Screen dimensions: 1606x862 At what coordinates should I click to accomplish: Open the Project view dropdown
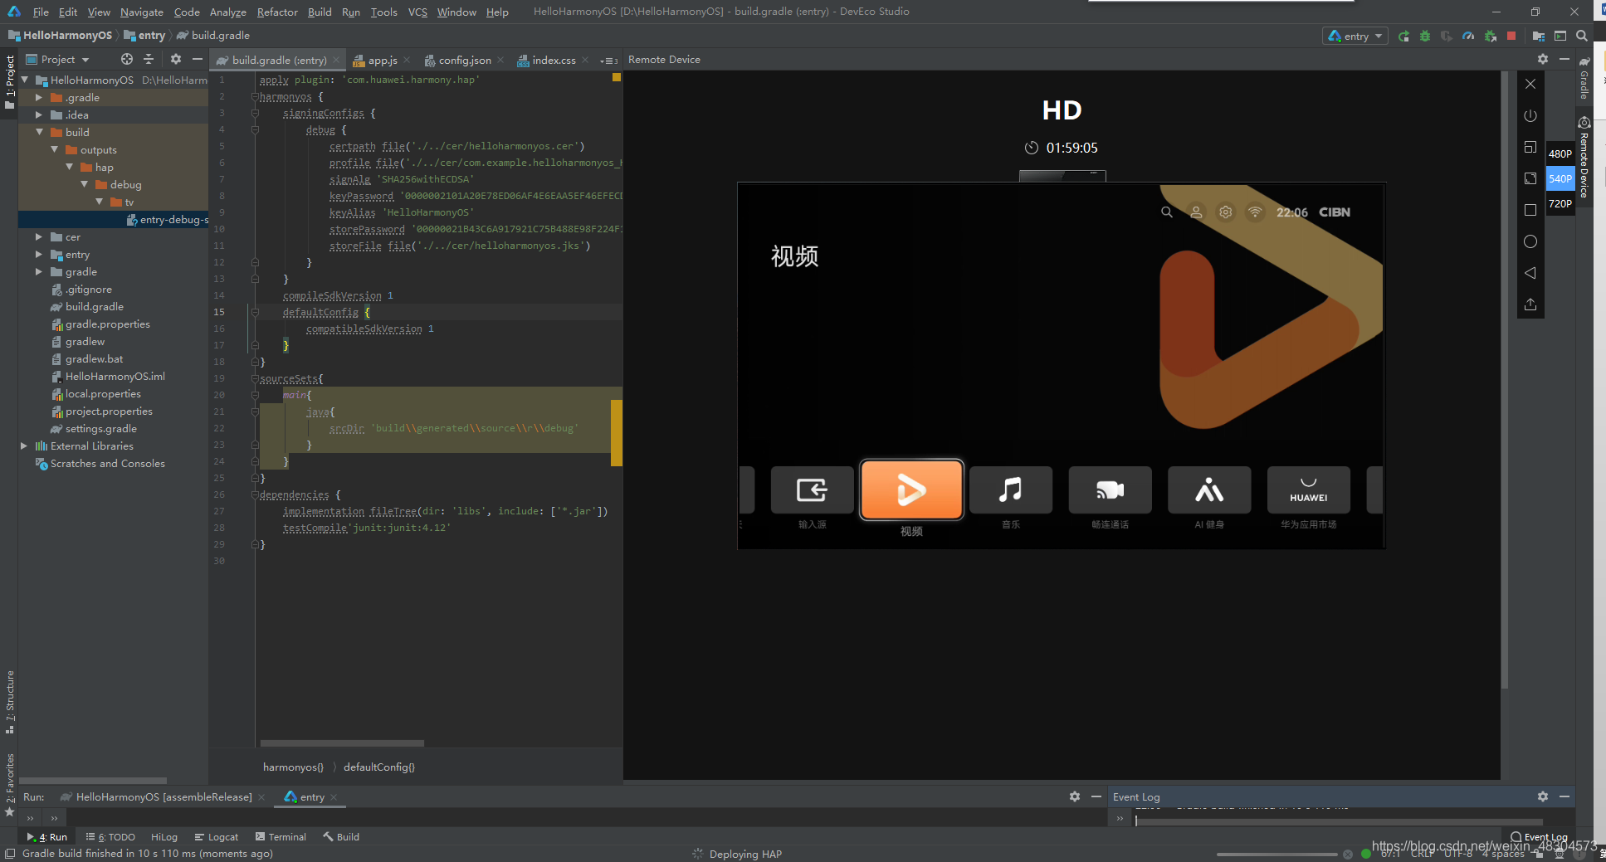pyautogui.click(x=58, y=60)
